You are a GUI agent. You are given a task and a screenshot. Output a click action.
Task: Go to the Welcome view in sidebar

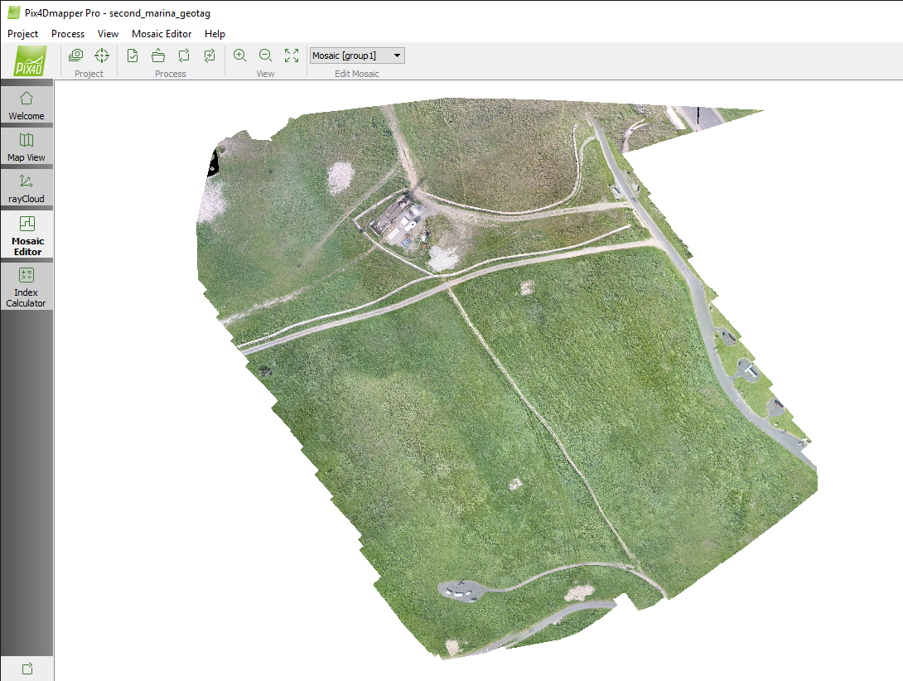click(x=27, y=104)
